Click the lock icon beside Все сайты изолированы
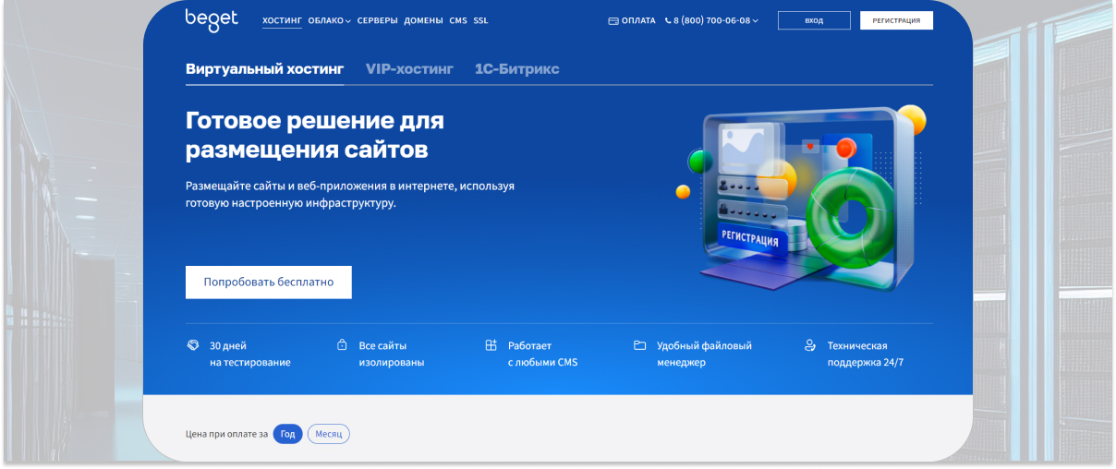The width and height of the screenshot is (1116, 469). [342, 345]
